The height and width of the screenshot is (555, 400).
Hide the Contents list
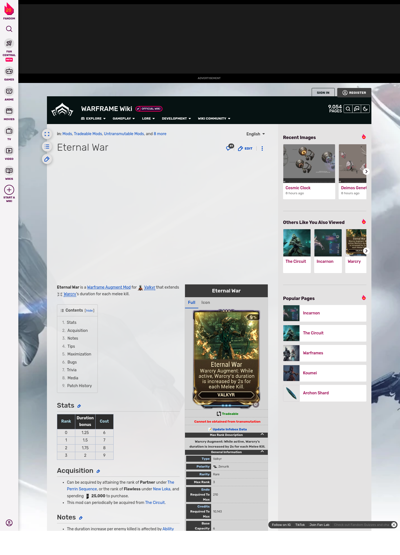89,311
